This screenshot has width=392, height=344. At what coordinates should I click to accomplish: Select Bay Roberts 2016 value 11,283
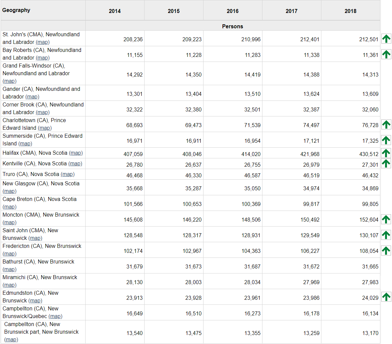point(252,55)
